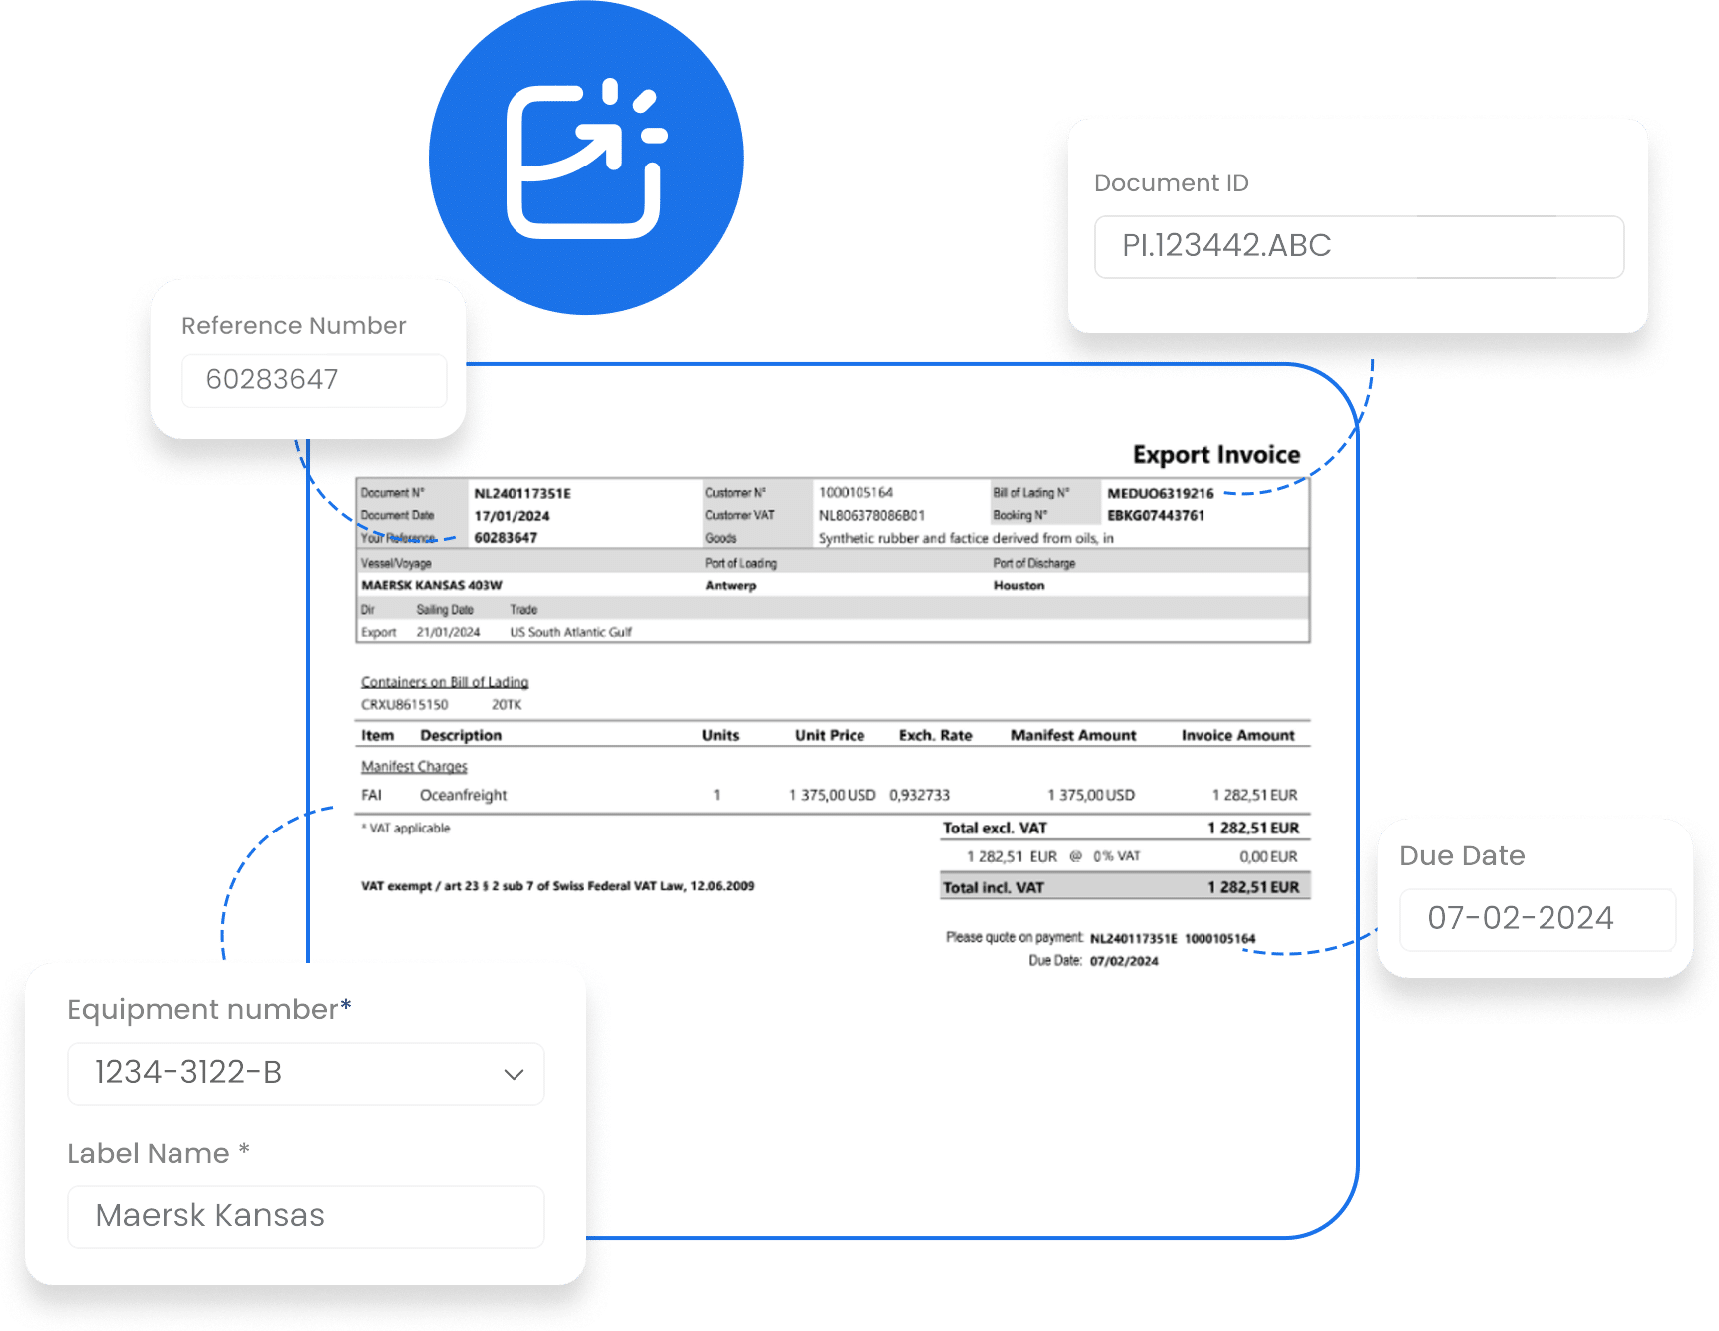Click the Document ID input field

click(x=1359, y=246)
